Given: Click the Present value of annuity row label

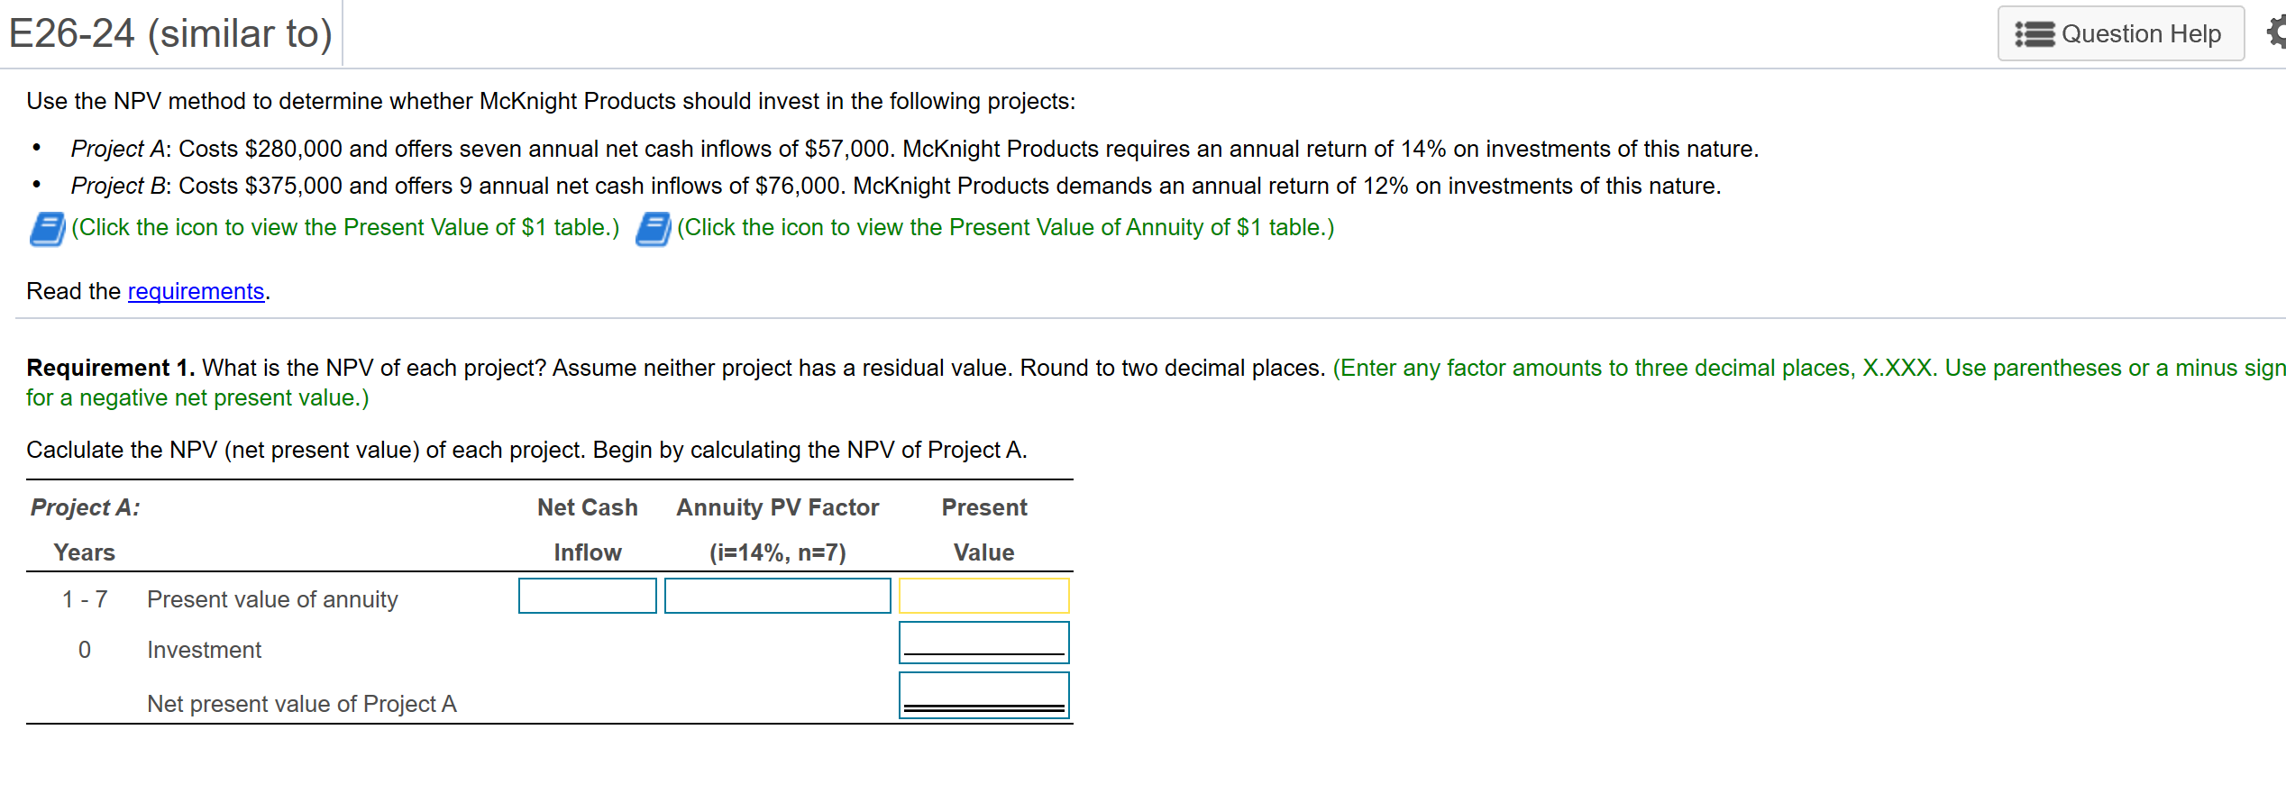Looking at the screenshot, I should [271, 598].
